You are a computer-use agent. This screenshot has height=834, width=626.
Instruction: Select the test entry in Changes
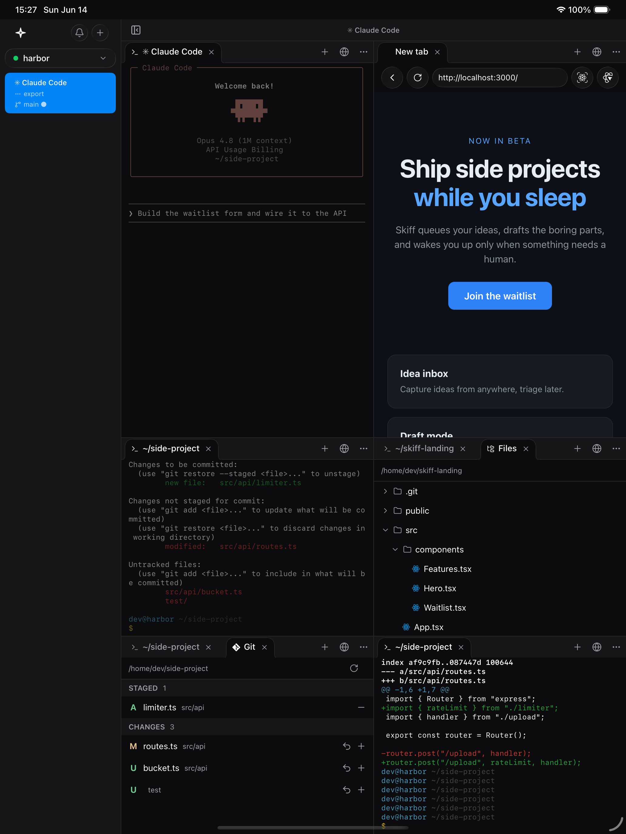click(x=247, y=790)
